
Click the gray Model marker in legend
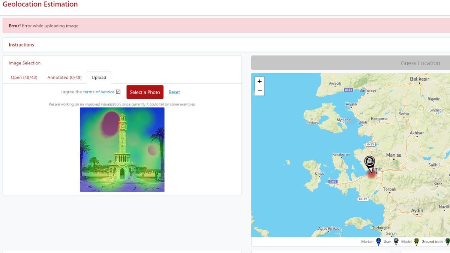click(x=396, y=242)
